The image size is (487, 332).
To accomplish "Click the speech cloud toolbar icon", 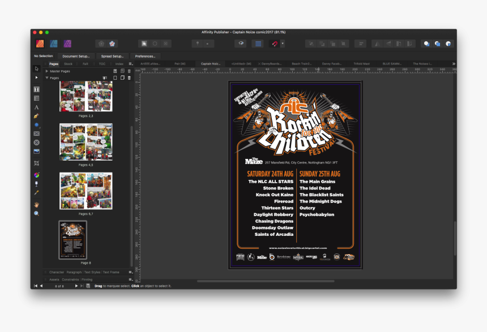I will (241, 44).
